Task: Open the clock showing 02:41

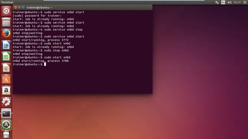Action: click(237, 2)
